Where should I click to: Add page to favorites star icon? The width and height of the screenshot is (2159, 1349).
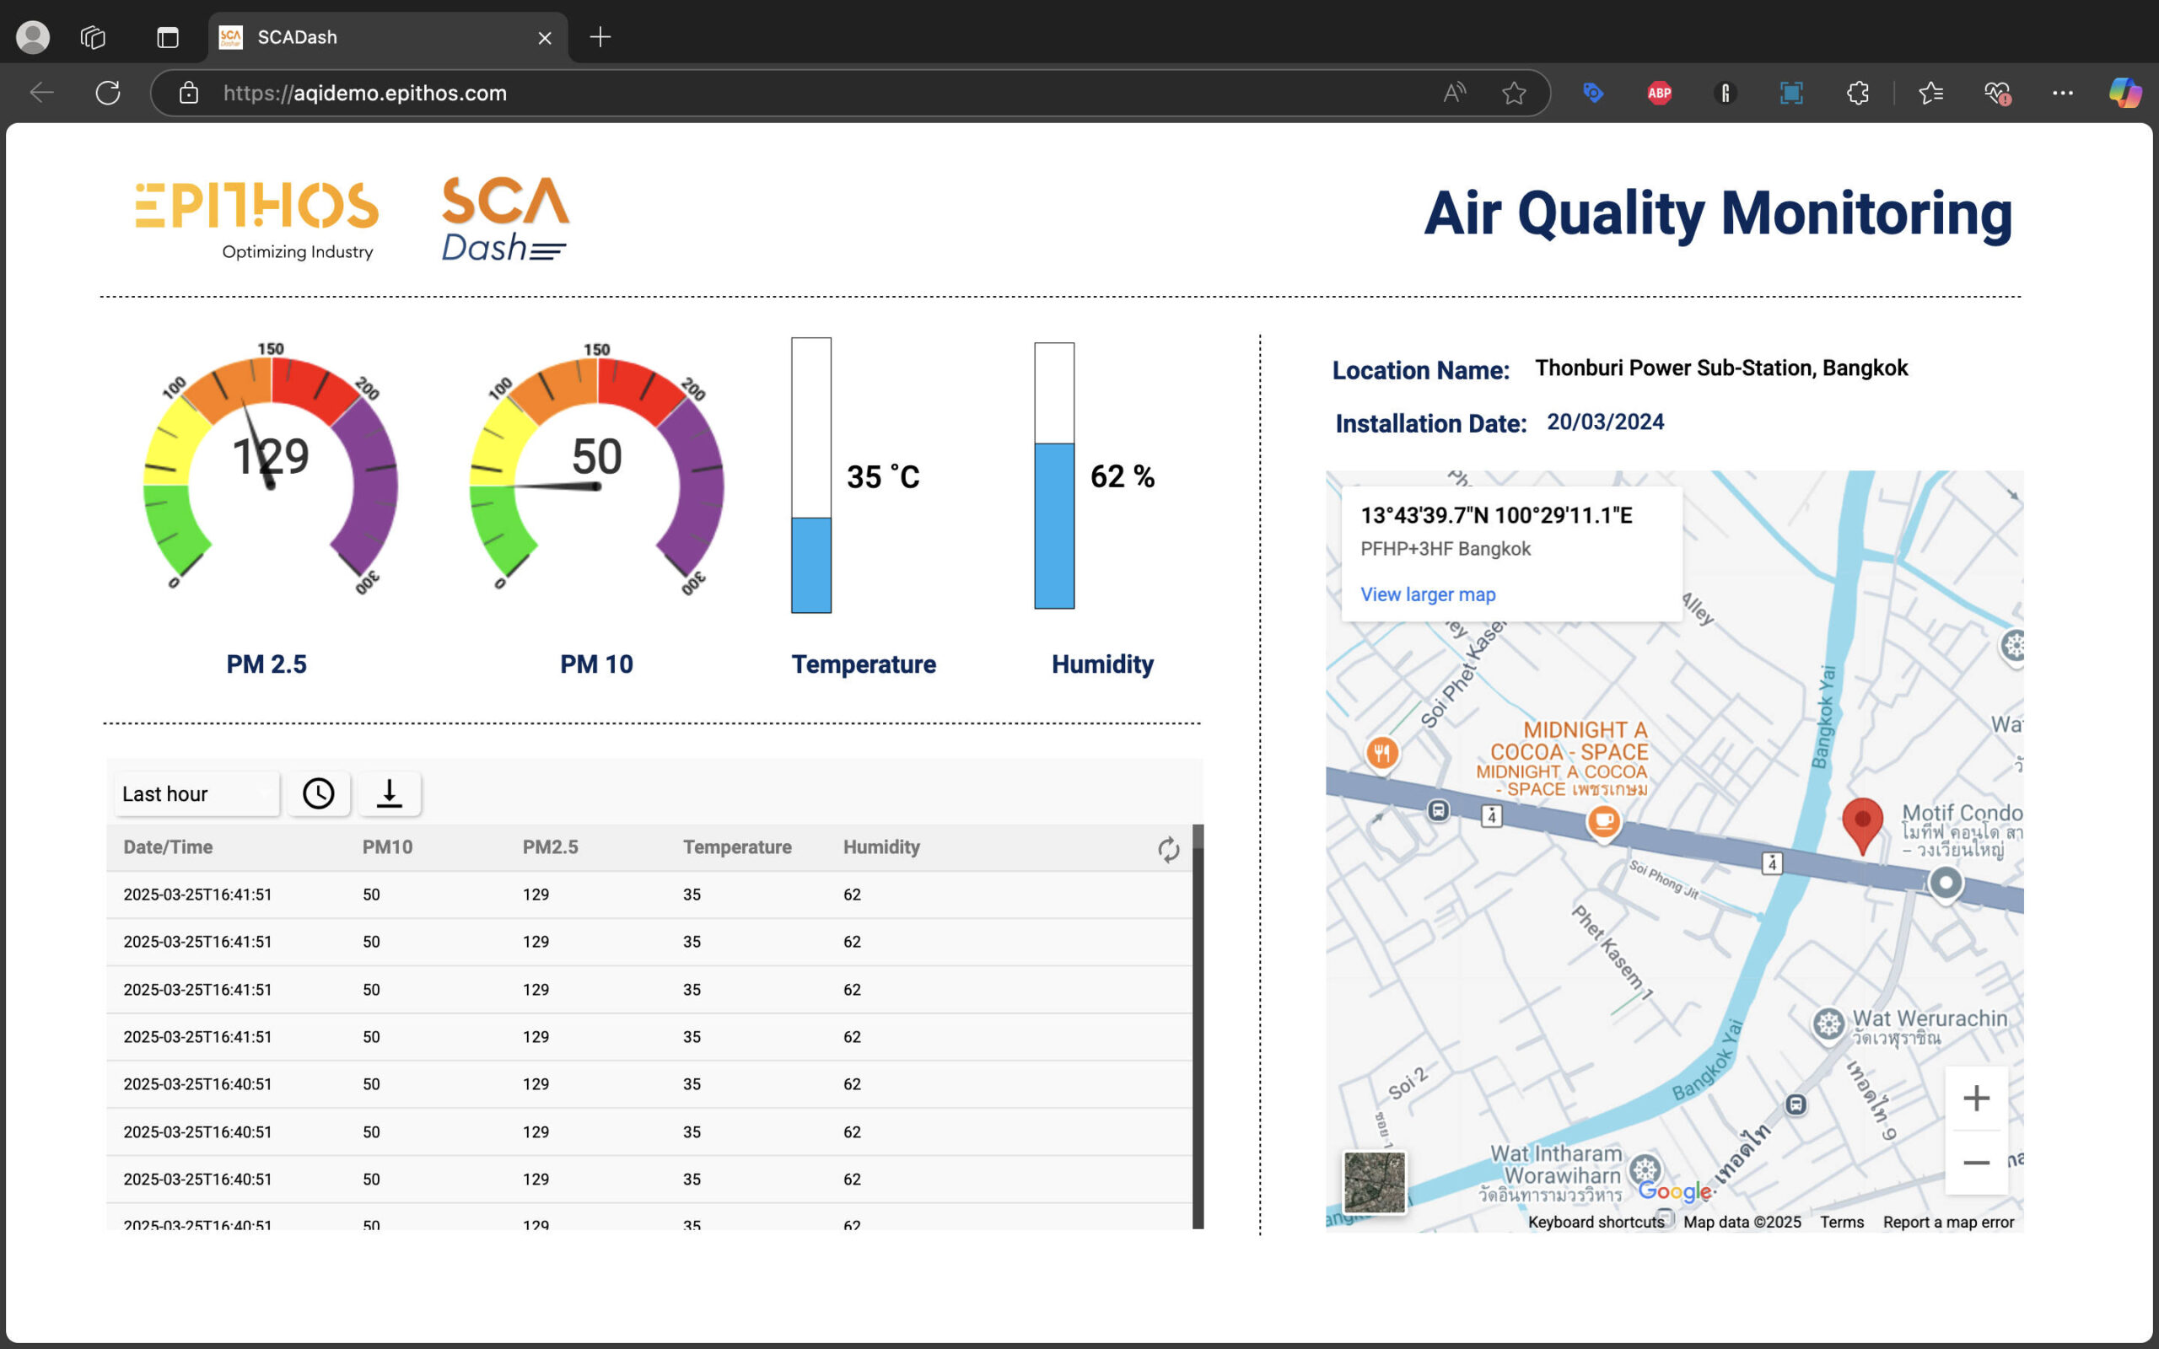click(1513, 93)
